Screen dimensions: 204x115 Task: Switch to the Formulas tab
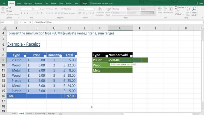click(x=39, y=4)
